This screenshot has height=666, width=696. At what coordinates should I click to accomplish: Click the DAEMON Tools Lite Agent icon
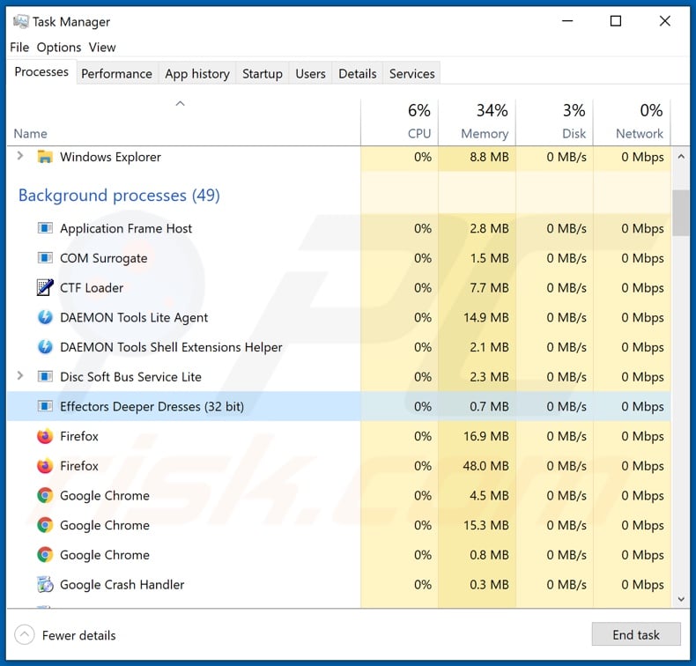pyautogui.click(x=45, y=317)
